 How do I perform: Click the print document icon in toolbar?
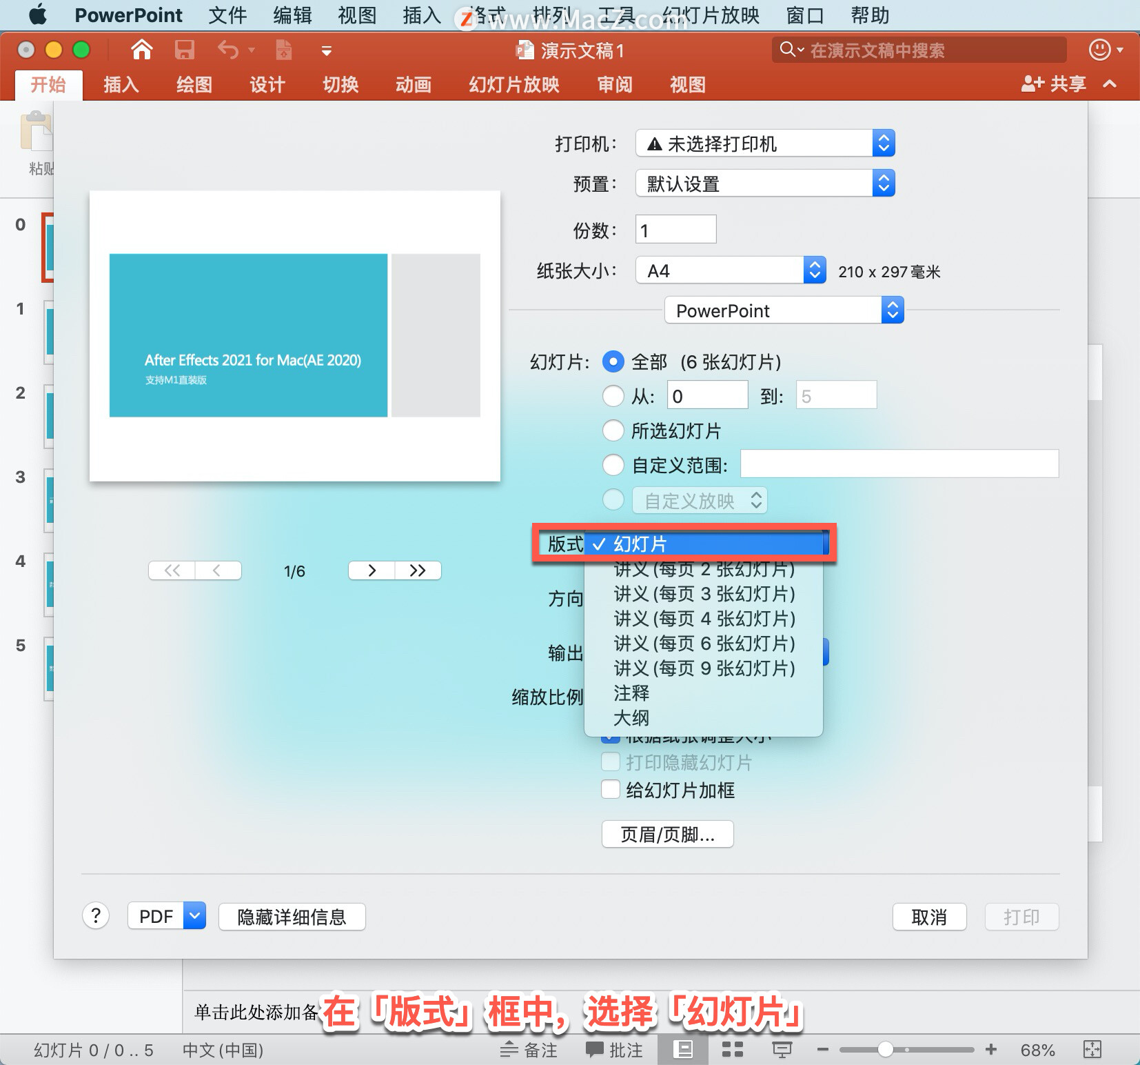(x=283, y=50)
